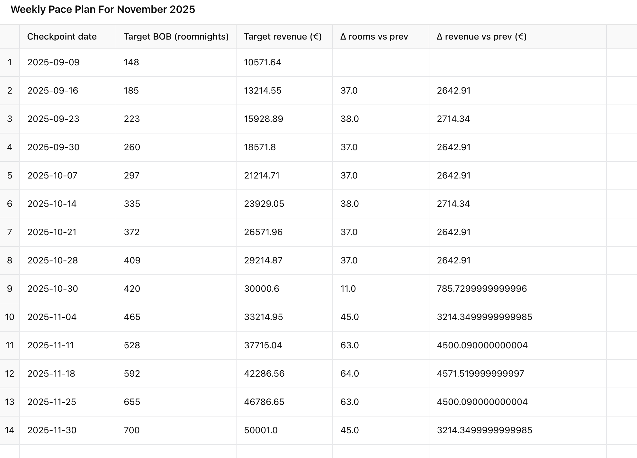Click the Target BOB cell showing 700

pos(132,430)
